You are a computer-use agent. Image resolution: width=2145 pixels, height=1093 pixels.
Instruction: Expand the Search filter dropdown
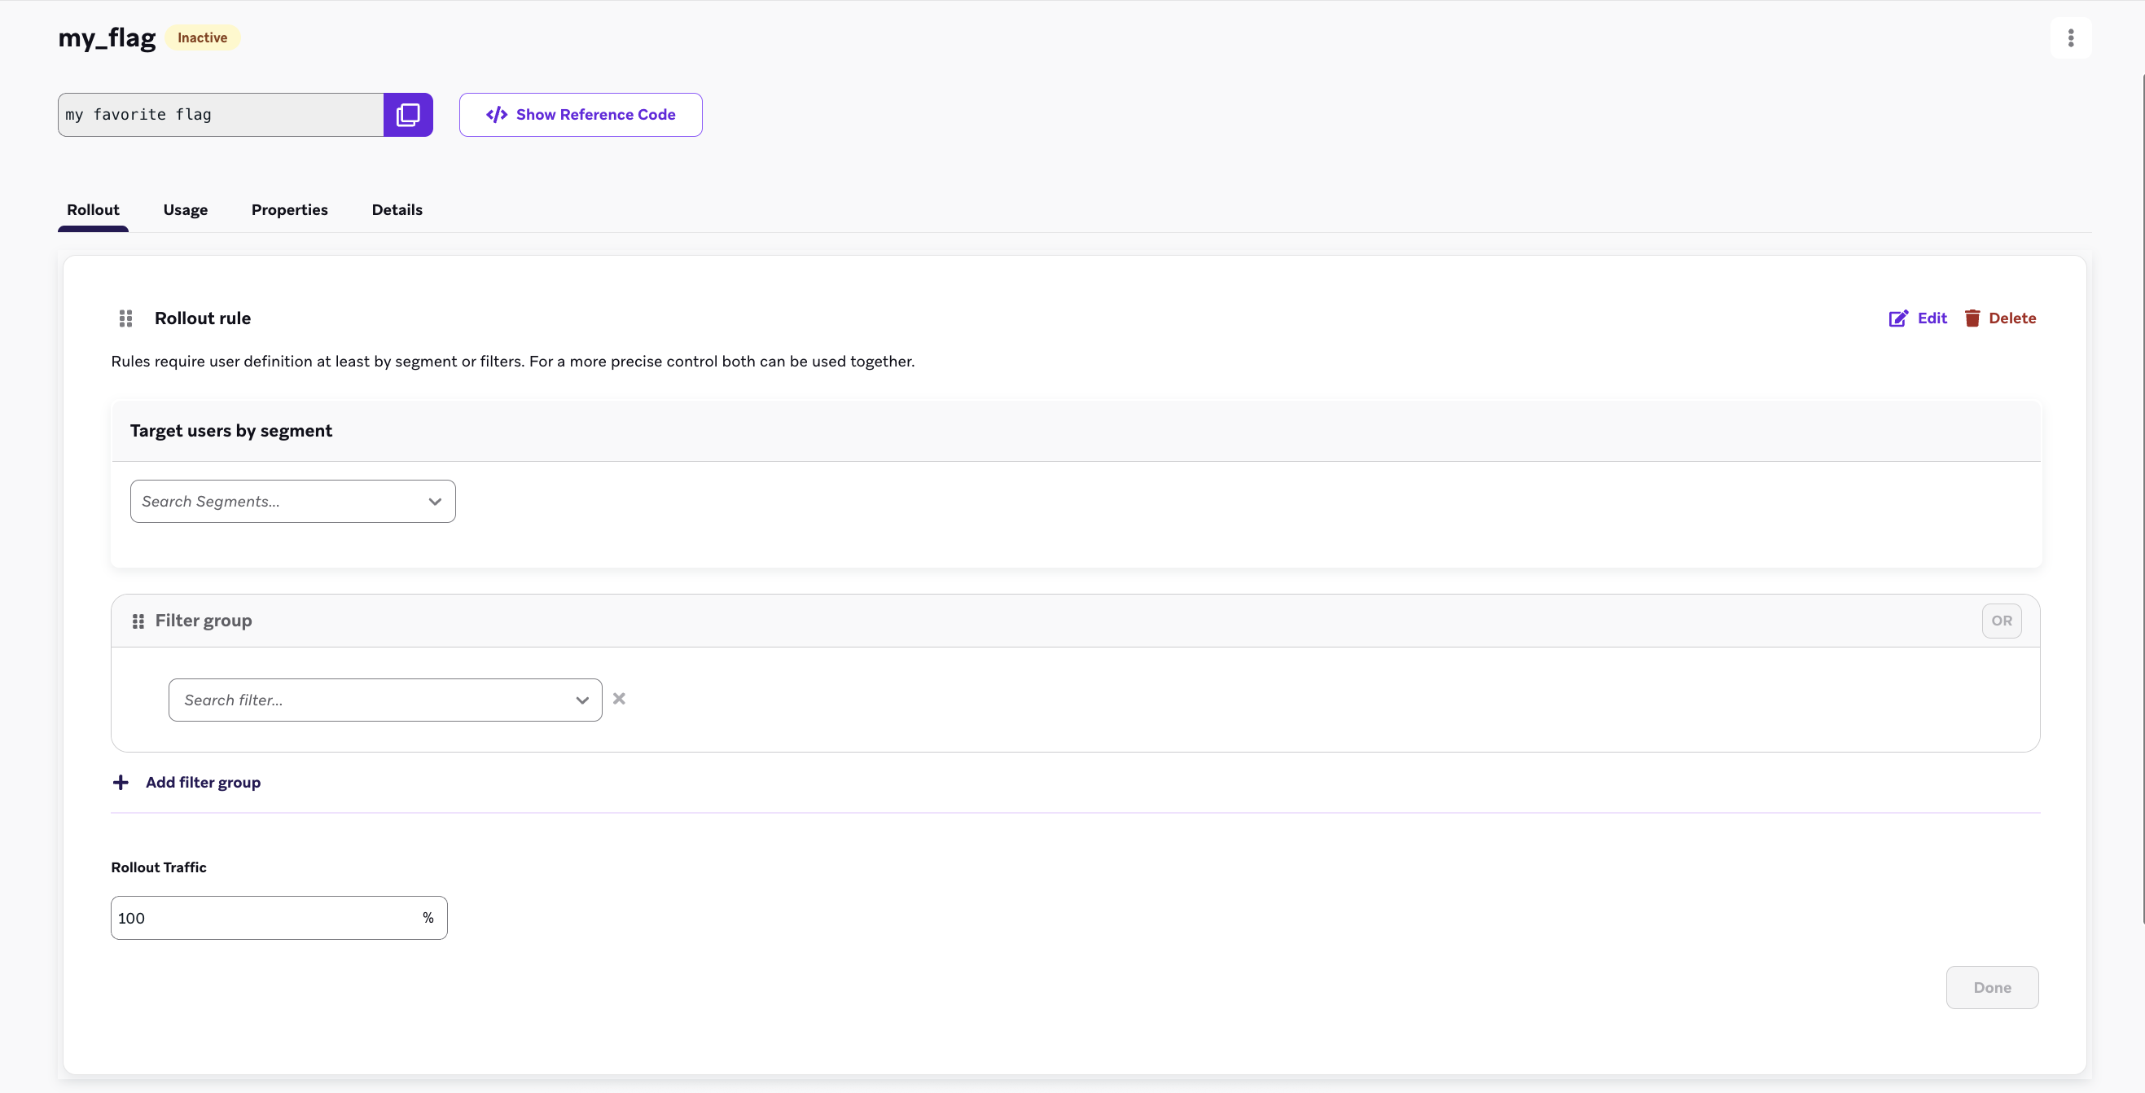[x=582, y=700]
